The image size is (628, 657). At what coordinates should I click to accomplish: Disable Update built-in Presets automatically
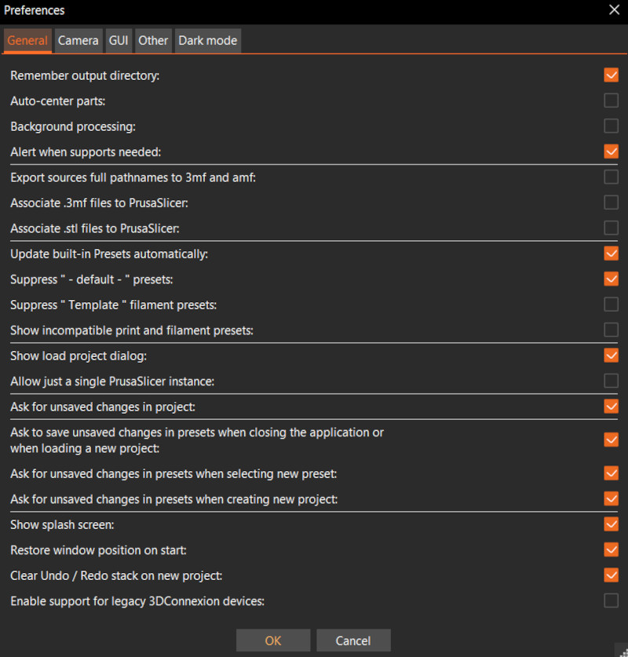pos(611,254)
